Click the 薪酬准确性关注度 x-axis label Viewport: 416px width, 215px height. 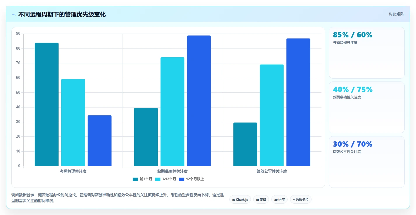[172, 171]
